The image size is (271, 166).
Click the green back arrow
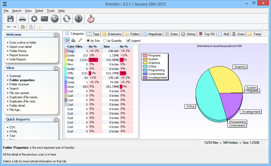[x=8, y=27]
